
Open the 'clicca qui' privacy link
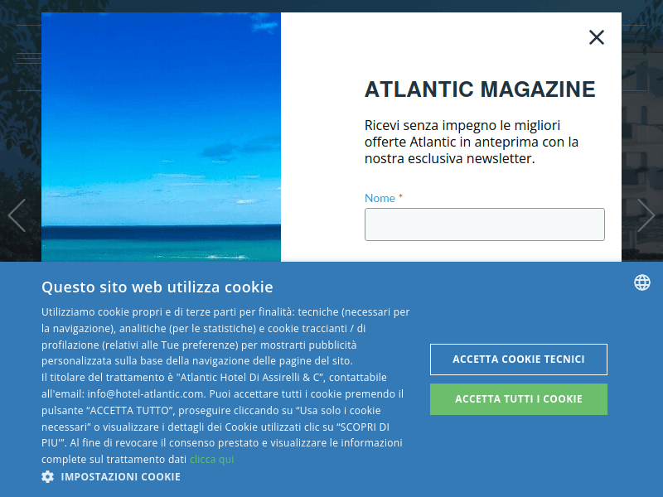[211, 459]
